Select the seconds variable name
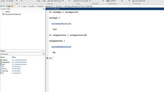164x92 pixels. 5,71
